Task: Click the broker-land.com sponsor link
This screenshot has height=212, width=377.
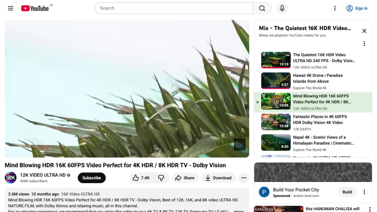Action: click(x=306, y=196)
